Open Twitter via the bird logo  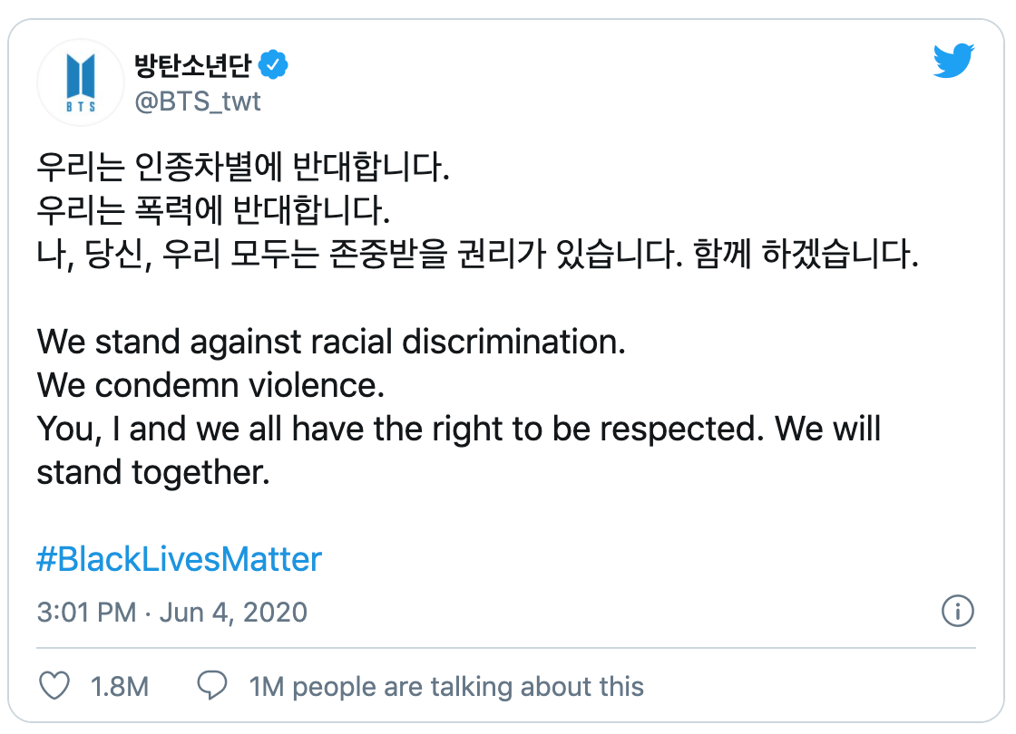pos(953,62)
